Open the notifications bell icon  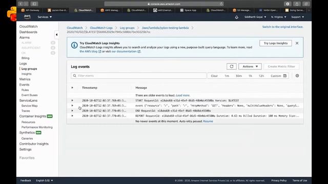pyautogui.click(x=237, y=17)
